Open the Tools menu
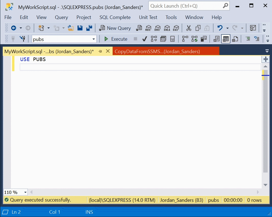 click(171, 17)
